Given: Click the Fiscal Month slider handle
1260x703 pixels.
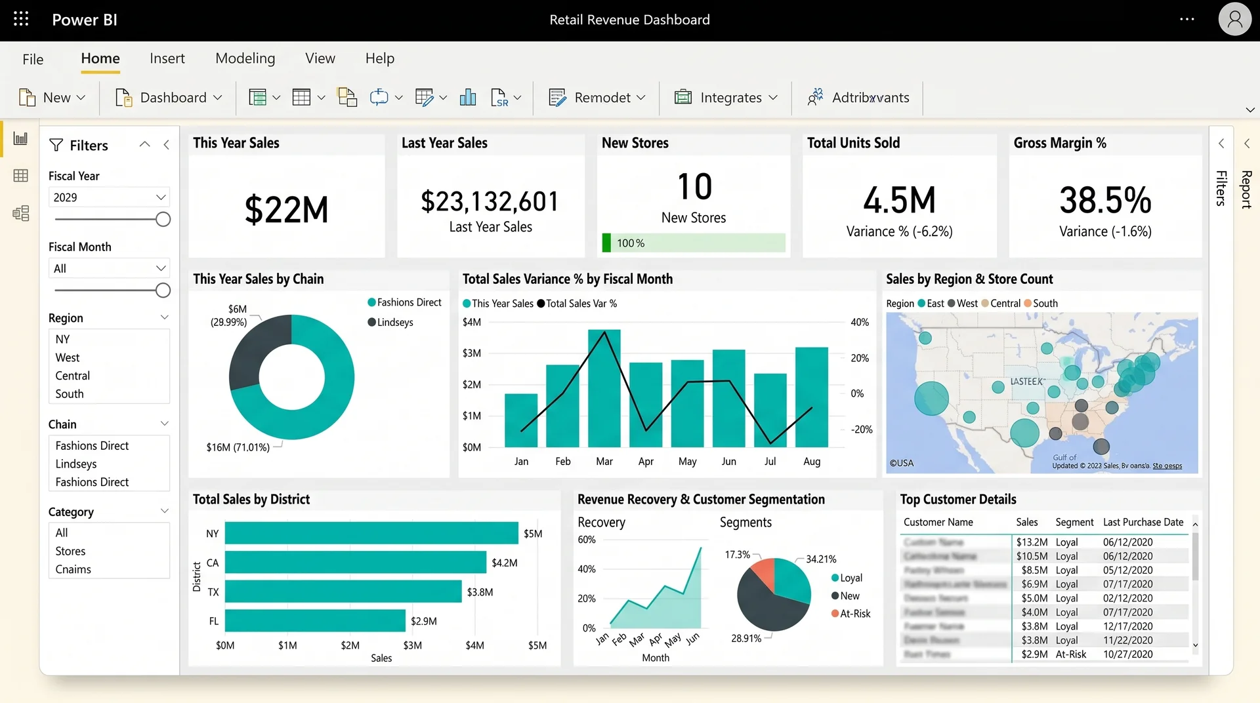Looking at the screenshot, I should click(163, 291).
